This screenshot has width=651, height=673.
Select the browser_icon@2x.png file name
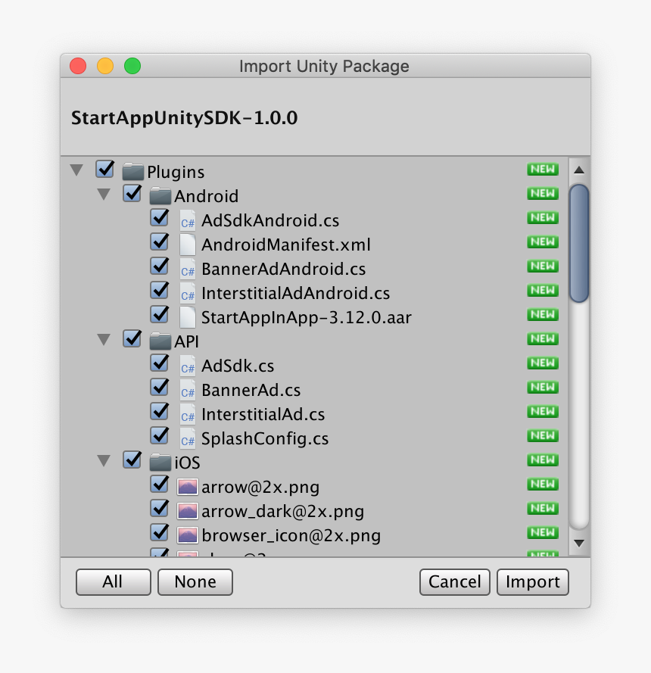pyautogui.click(x=291, y=536)
